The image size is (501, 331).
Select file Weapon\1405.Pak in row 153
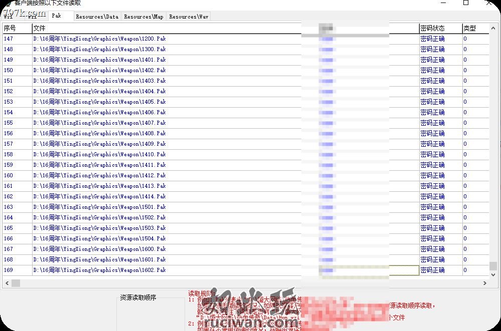tap(99, 102)
